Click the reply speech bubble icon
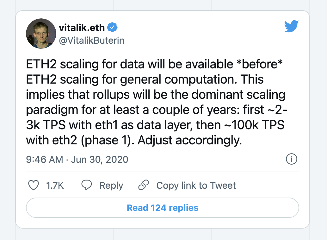This screenshot has height=240, width=327. [x=87, y=185]
